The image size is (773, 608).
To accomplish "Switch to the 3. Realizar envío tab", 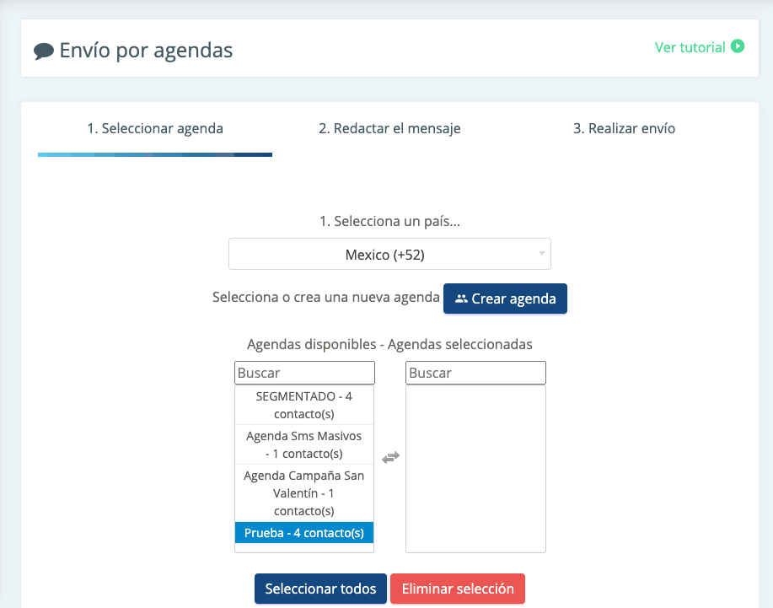I will pos(624,129).
